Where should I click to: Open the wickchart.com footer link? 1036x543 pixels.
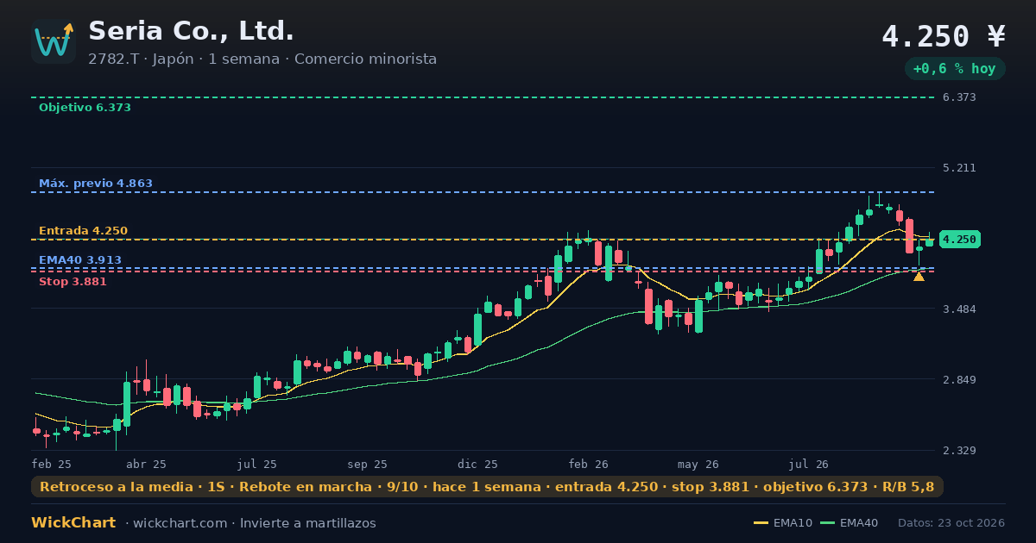pyautogui.click(x=179, y=523)
